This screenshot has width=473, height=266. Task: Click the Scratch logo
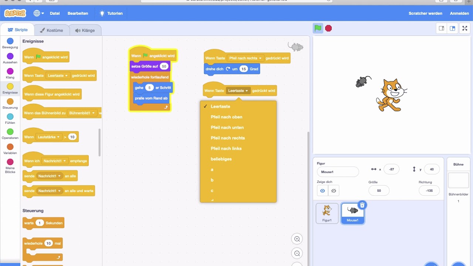15,13
